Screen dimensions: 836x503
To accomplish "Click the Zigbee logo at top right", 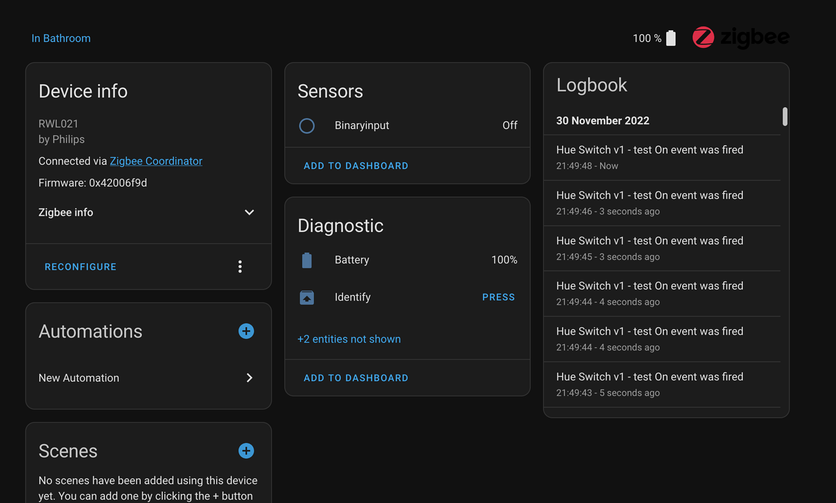I will (740, 38).
